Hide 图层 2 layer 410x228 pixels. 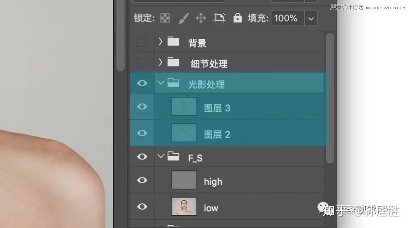[x=142, y=133]
